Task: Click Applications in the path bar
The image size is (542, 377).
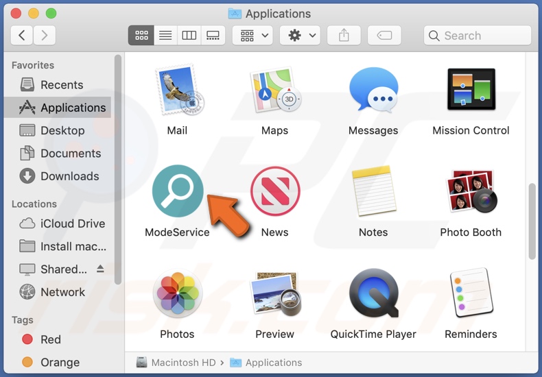Action: point(266,363)
